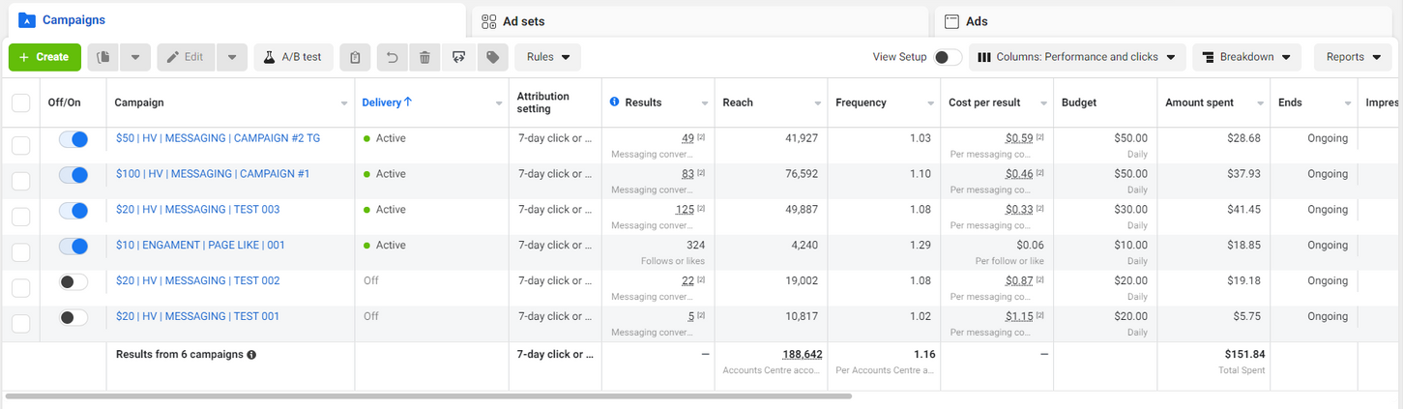Turn off the CAMPAIGN #2 TG toggle
This screenshot has height=409, width=1403.
coord(73,139)
